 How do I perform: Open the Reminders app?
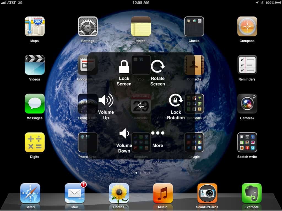[x=247, y=65]
